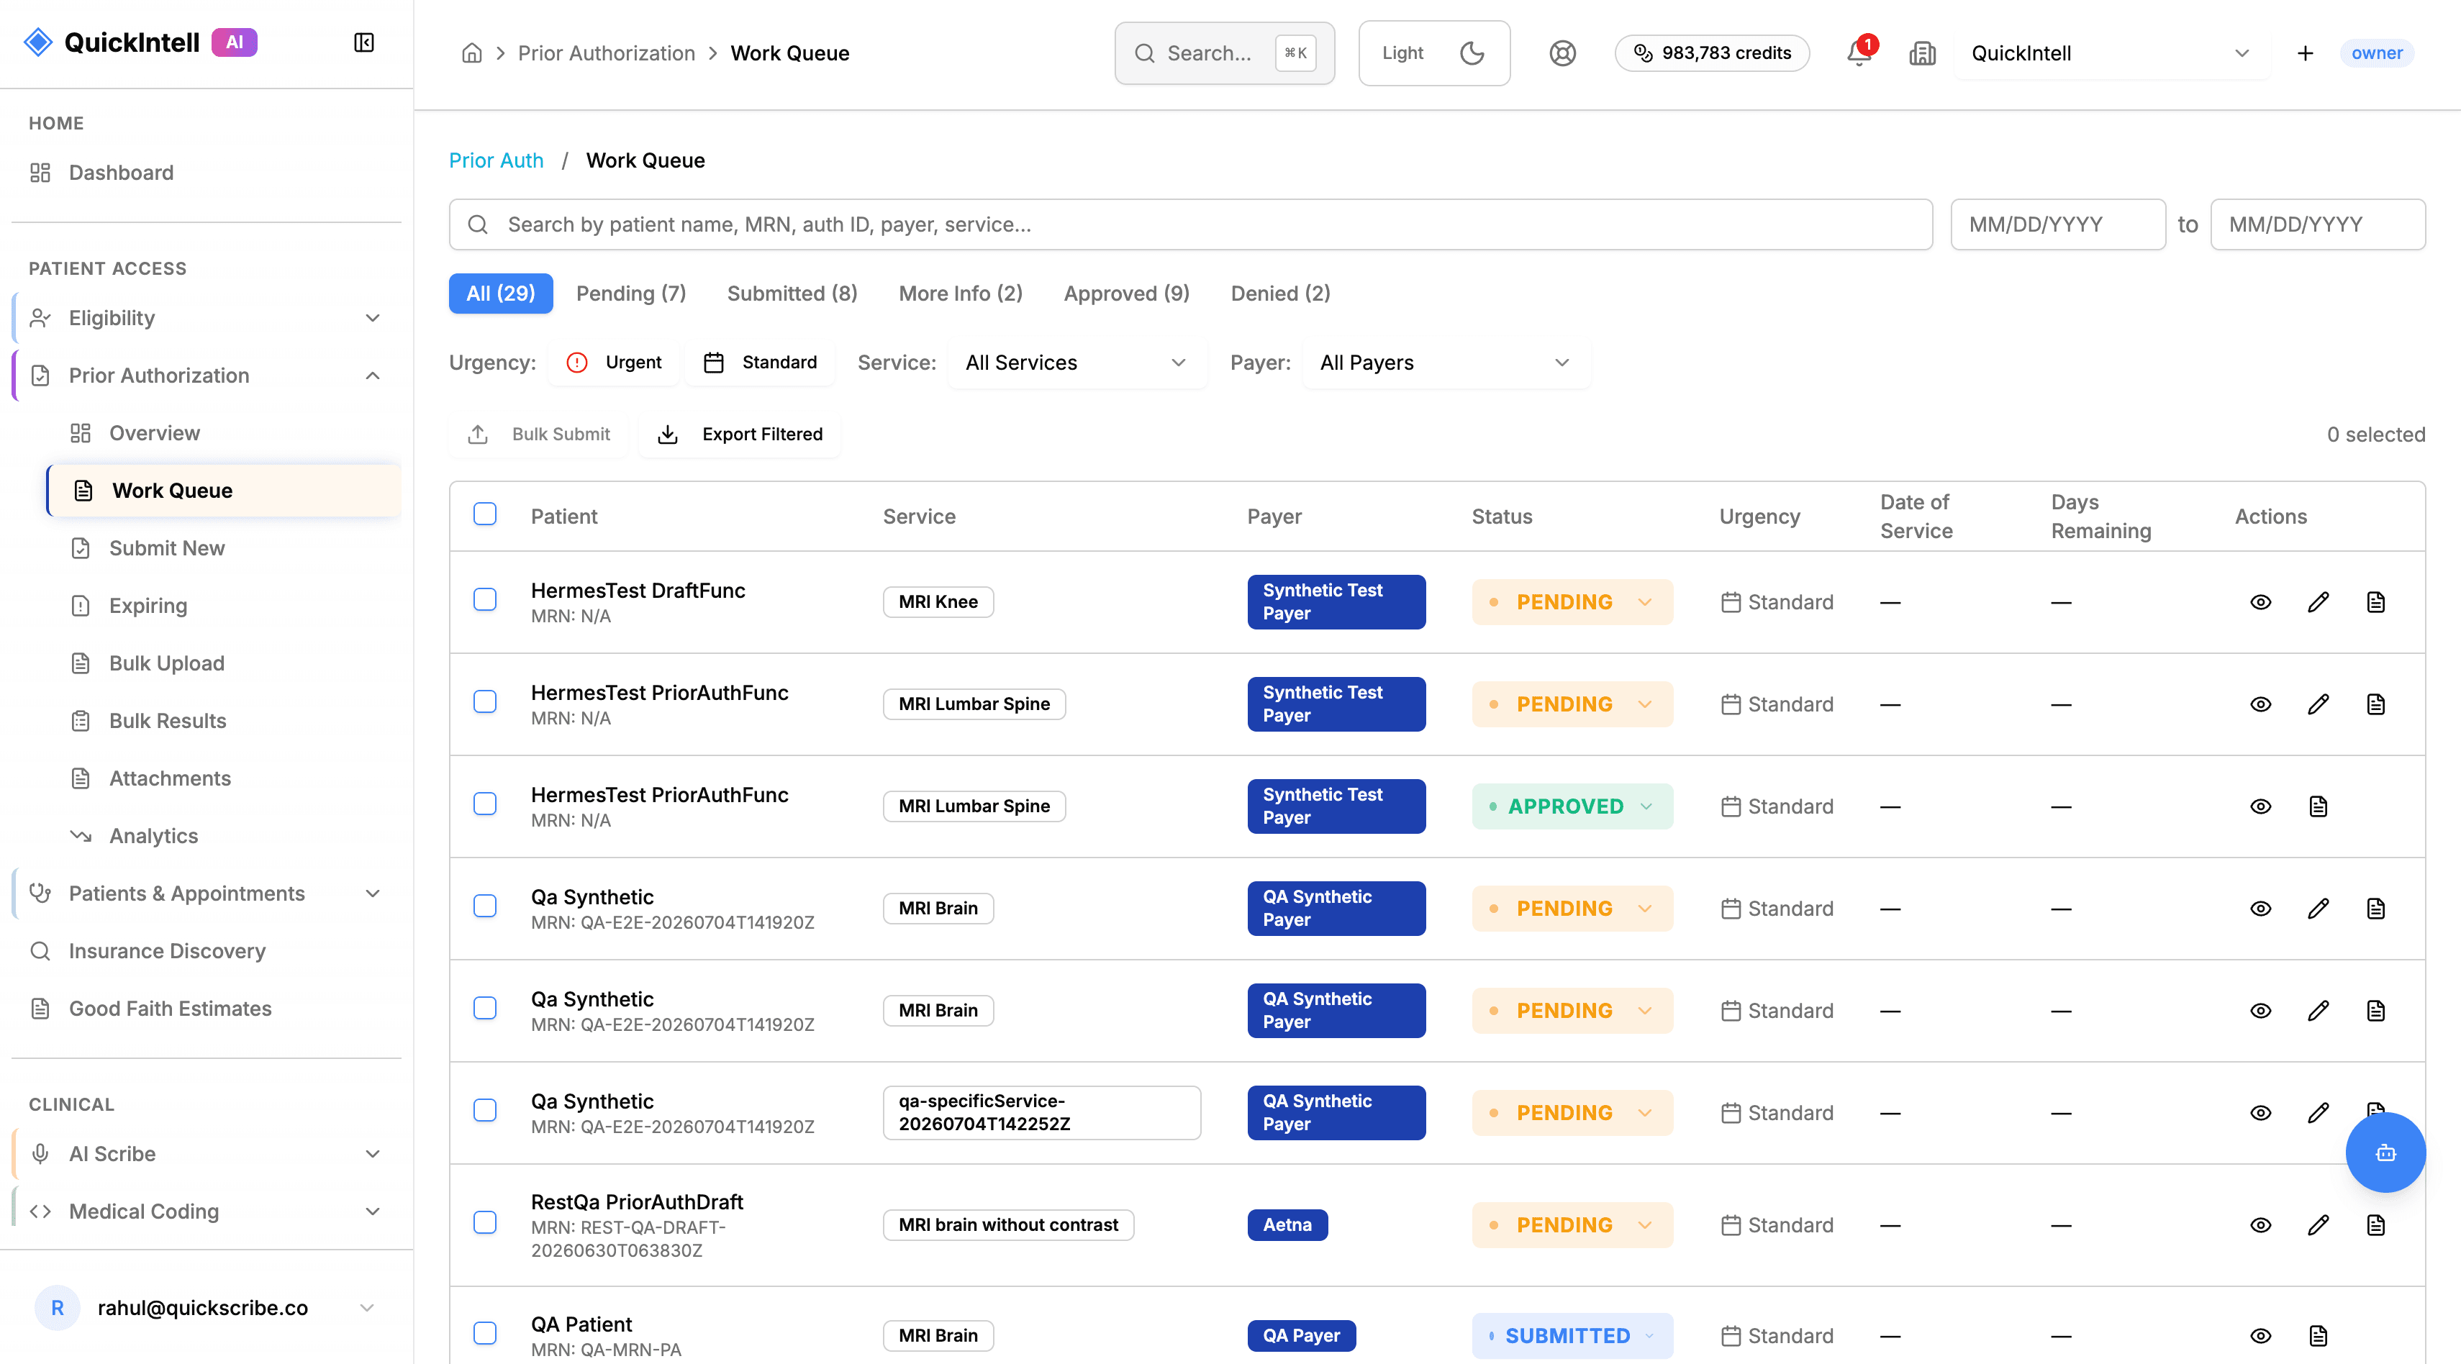Image resolution: width=2461 pixels, height=1364 pixels.
Task: Click the organization building icon
Action: 1922,53
